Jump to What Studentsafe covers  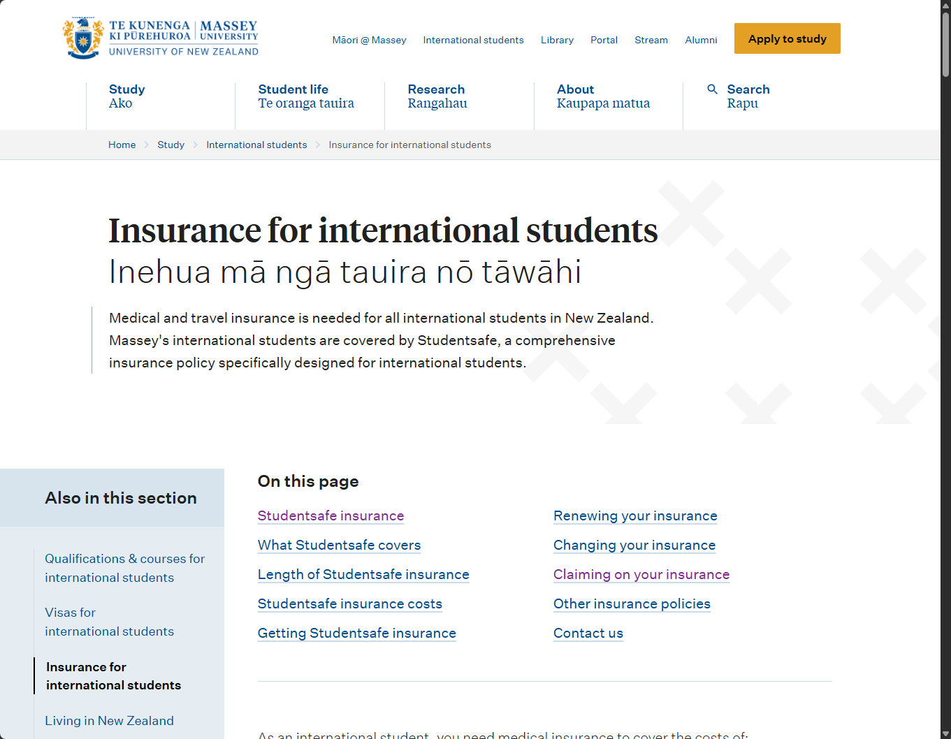pyautogui.click(x=340, y=545)
